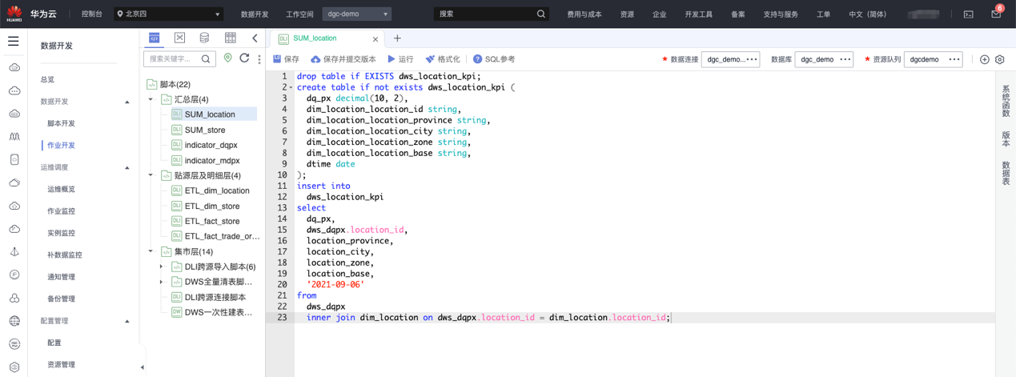The width and height of the screenshot is (1016, 377).
Task: Collapse the 集市层(14) folder
Action: (151, 251)
